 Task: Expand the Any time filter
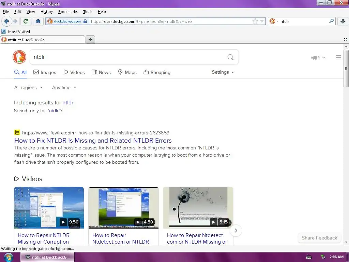tap(64, 88)
